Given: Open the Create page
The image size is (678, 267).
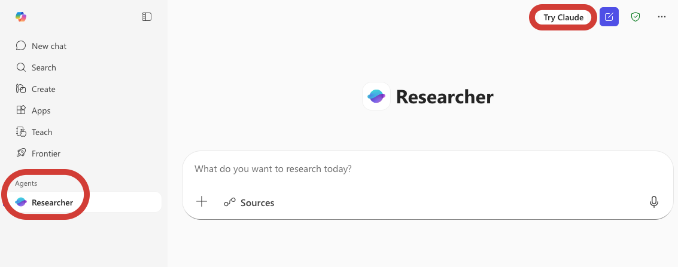Looking at the screenshot, I should tap(43, 89).
